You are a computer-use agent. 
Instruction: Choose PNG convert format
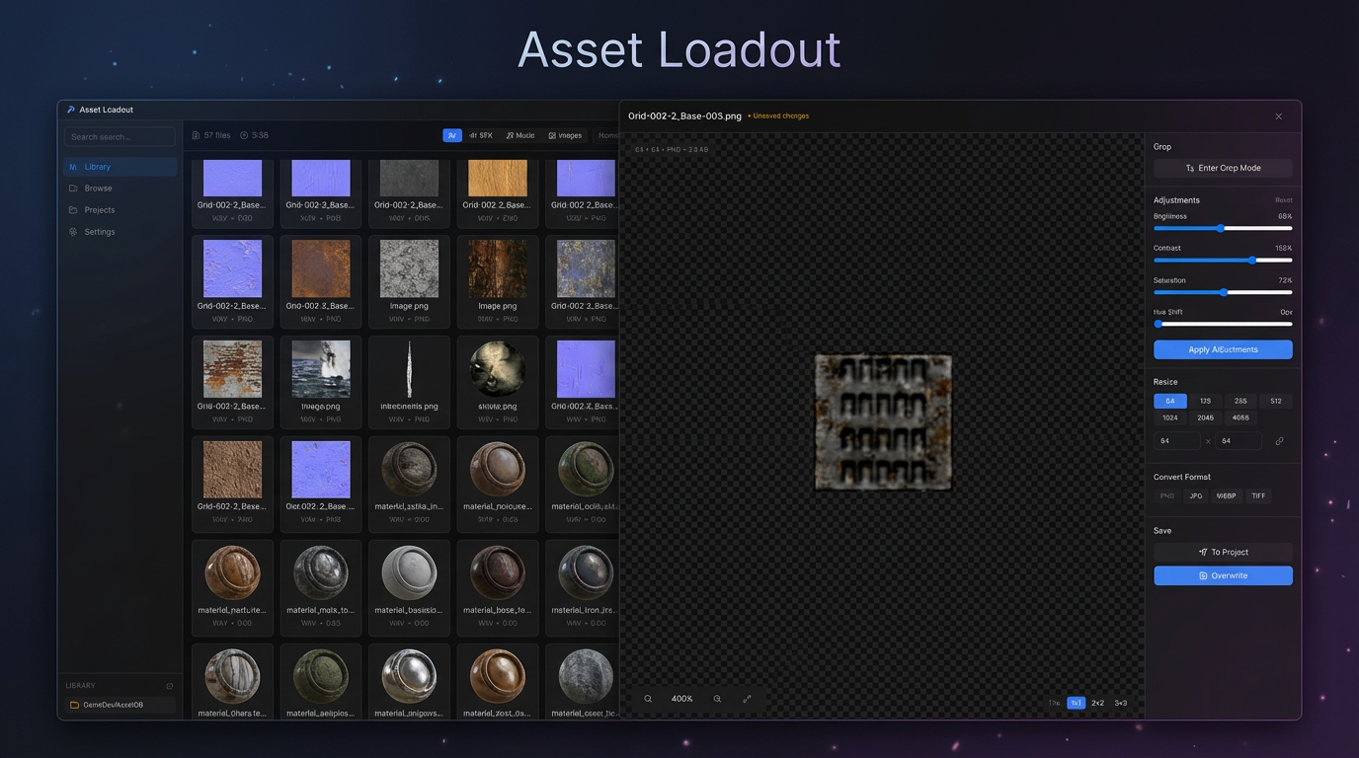tap(1167, 496)
